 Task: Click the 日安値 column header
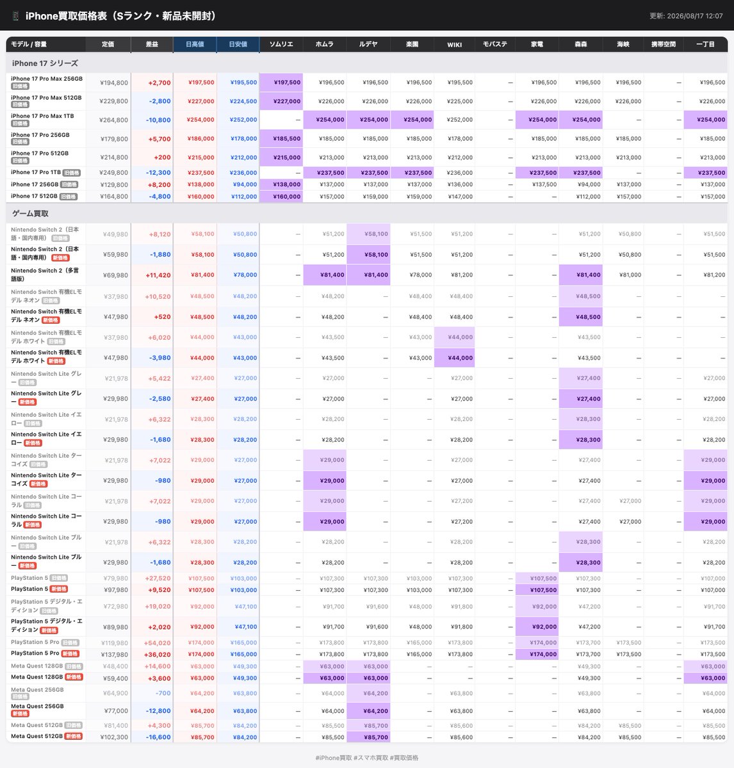[x=238, y=44]
